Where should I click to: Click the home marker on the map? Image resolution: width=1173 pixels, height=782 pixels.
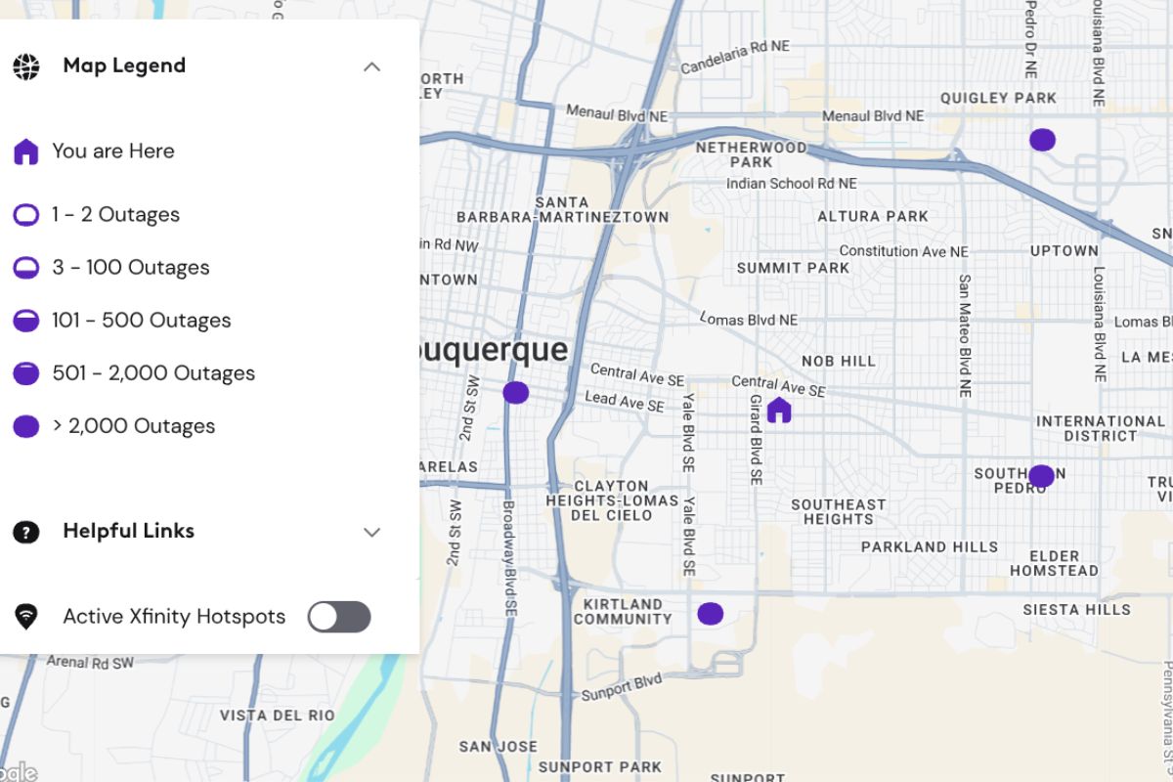tap(778, 411)
